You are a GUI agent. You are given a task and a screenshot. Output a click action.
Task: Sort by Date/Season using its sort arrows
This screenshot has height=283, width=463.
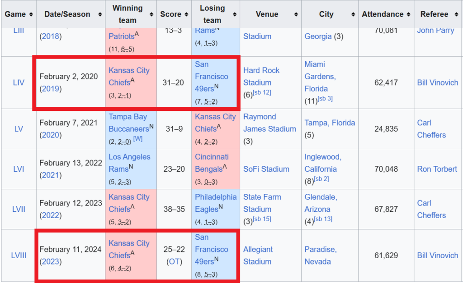coord(99,14)
